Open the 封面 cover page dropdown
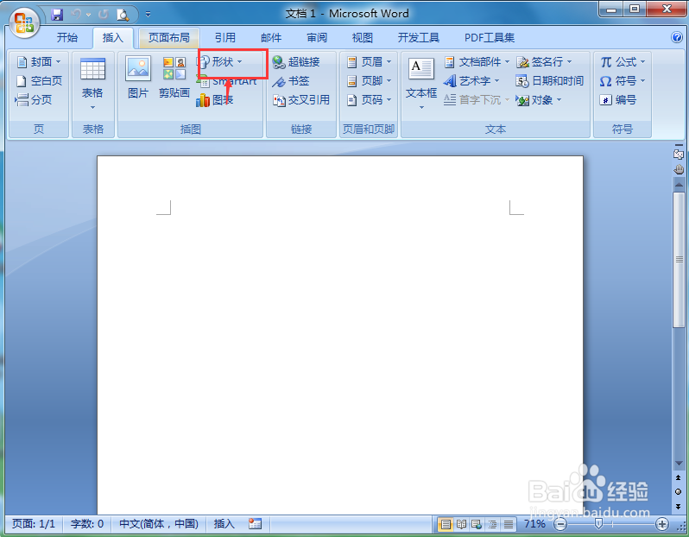Image resolution: width=689 pixels, height=537 pixels. click(39, 62)
